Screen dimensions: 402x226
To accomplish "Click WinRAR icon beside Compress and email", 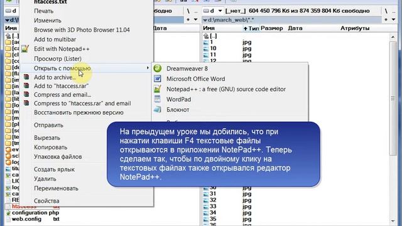I will (26, 94).
